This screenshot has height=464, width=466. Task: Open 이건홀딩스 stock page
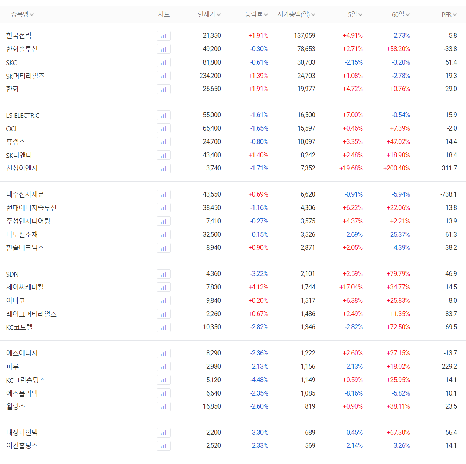22,446
